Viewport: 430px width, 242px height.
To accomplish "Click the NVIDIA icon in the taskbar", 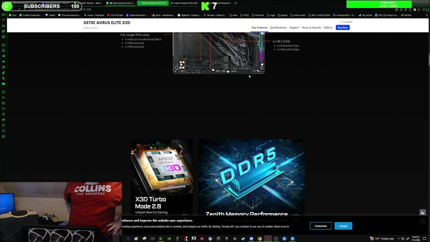I will [169, 239].
